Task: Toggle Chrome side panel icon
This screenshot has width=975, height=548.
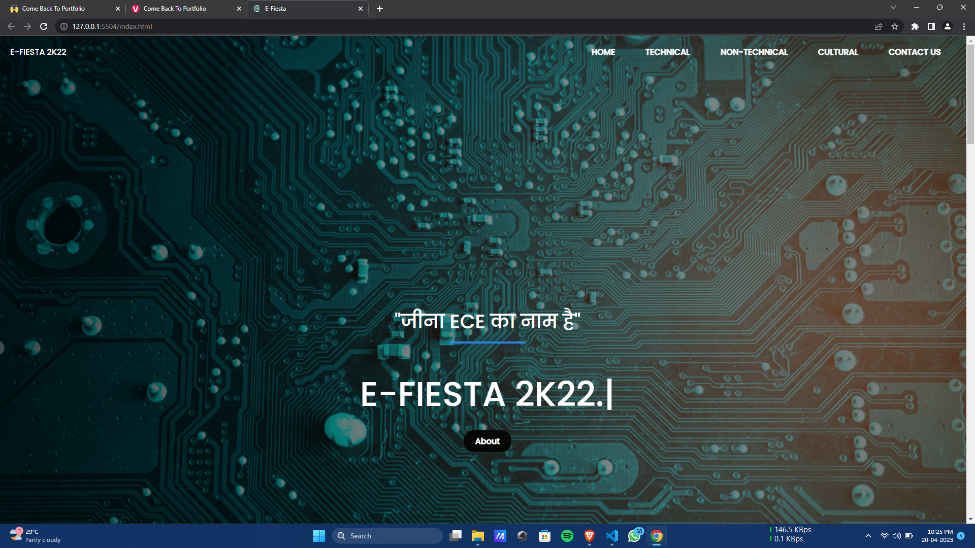Action: tap(931, 26)
